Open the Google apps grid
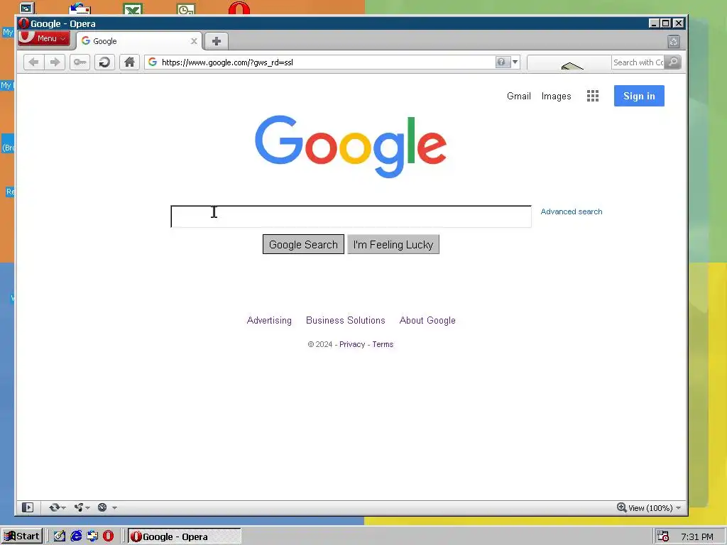 (x=593, y=96)
